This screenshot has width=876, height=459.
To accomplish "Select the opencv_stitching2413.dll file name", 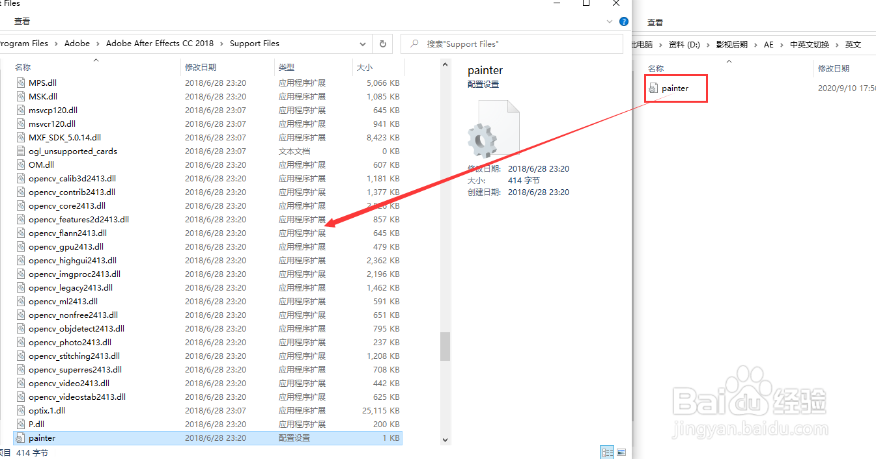I will click(74, 356).
